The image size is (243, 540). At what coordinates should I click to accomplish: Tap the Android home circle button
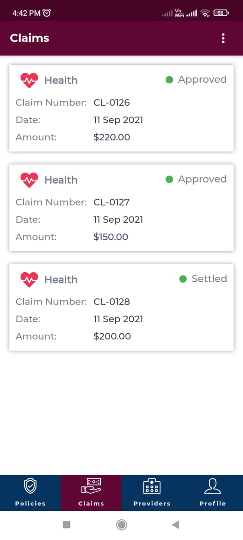tap(121, 525)
